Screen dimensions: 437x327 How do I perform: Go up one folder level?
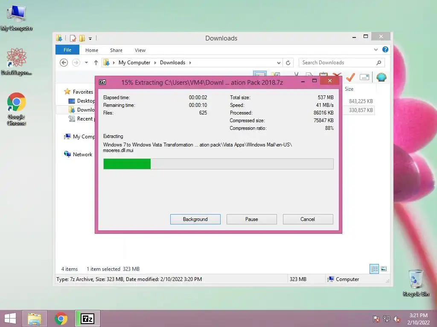click(x=96, y=63)
